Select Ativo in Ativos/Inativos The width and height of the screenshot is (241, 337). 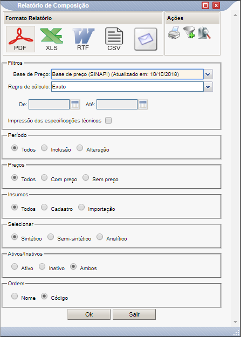(15, 266)
